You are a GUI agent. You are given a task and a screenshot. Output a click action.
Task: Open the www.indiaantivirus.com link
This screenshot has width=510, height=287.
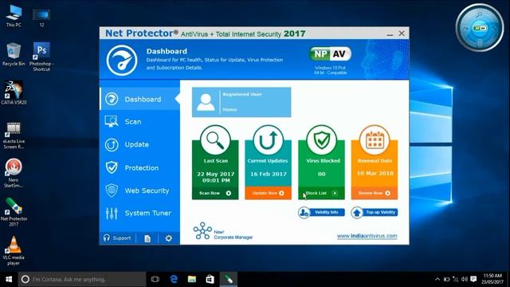(367, 236)
